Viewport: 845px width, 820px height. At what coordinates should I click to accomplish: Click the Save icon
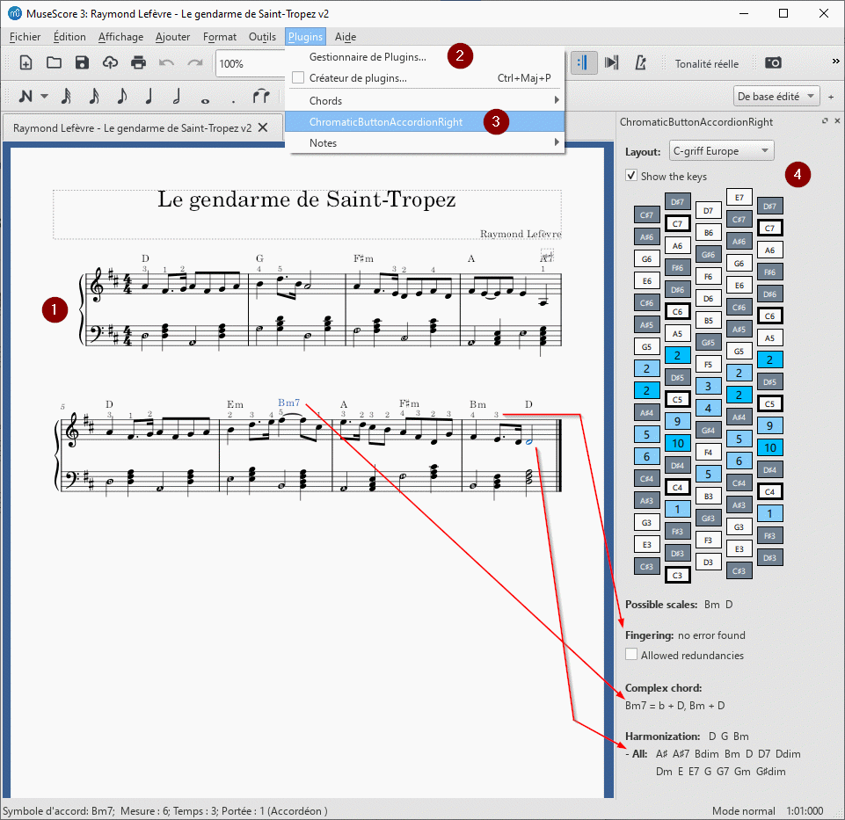tap(82, 62)
